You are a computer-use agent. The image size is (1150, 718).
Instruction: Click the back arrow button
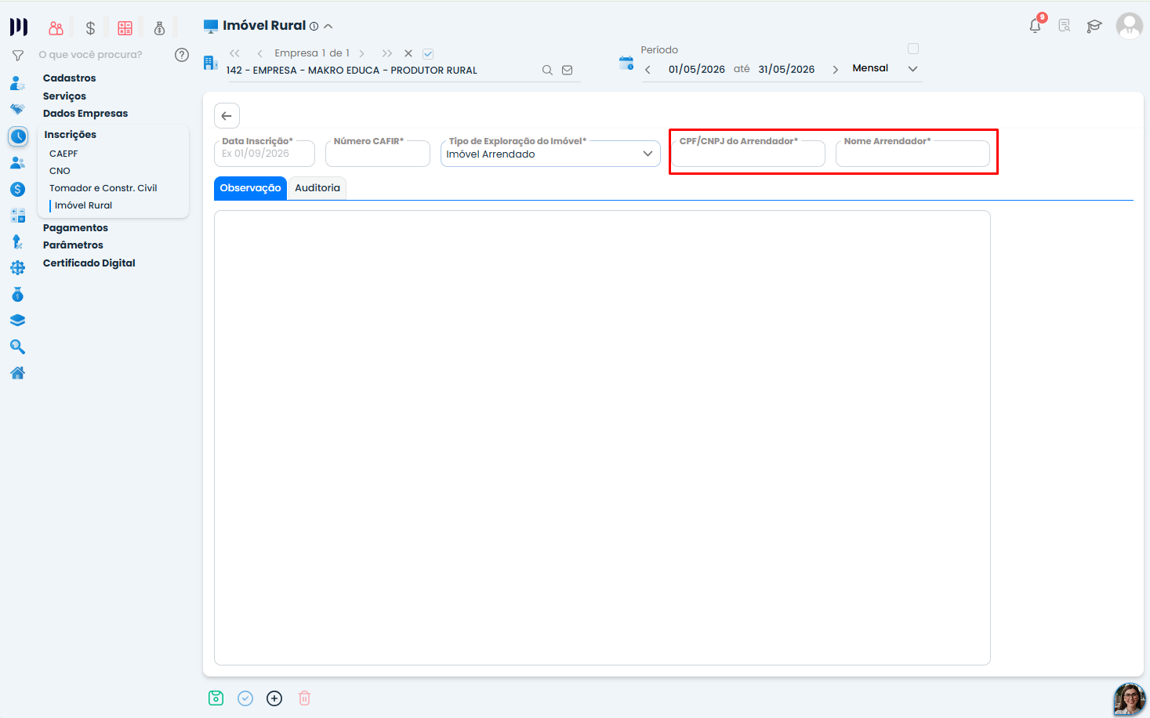pos(227,116)
